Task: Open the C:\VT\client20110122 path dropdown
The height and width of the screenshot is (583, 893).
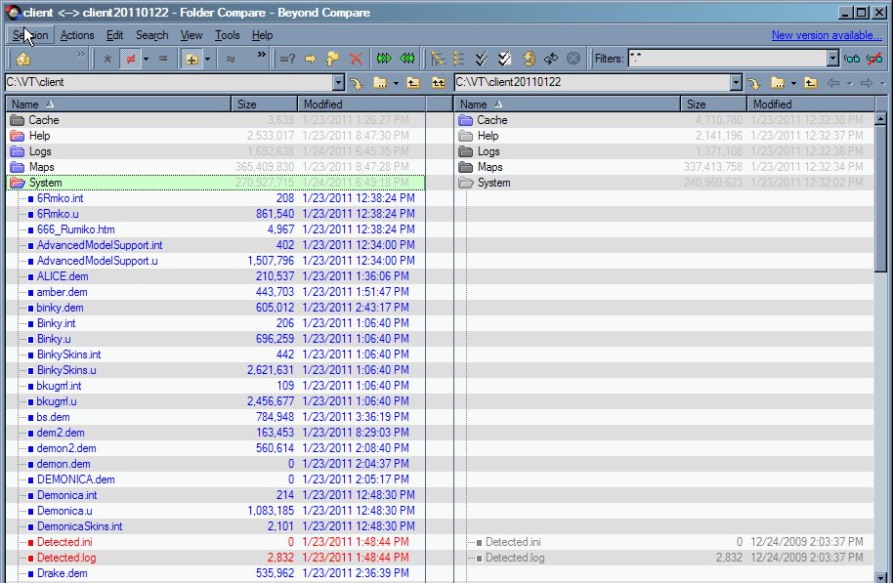Action: coord(737,83)
